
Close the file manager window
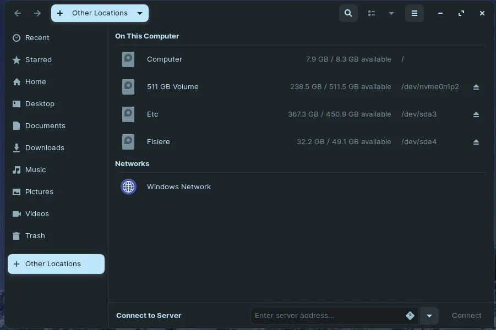482,13
